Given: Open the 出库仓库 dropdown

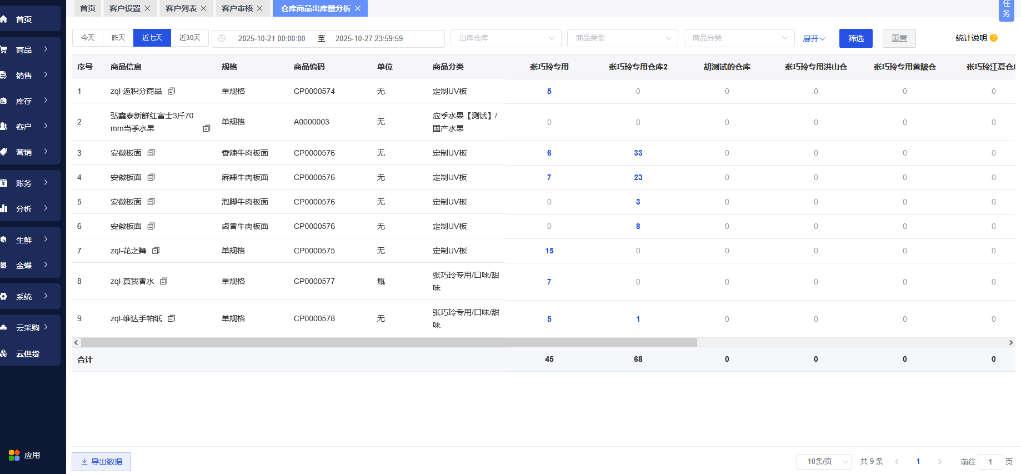Looking at the screenshot, I should (x=506, y=38).
